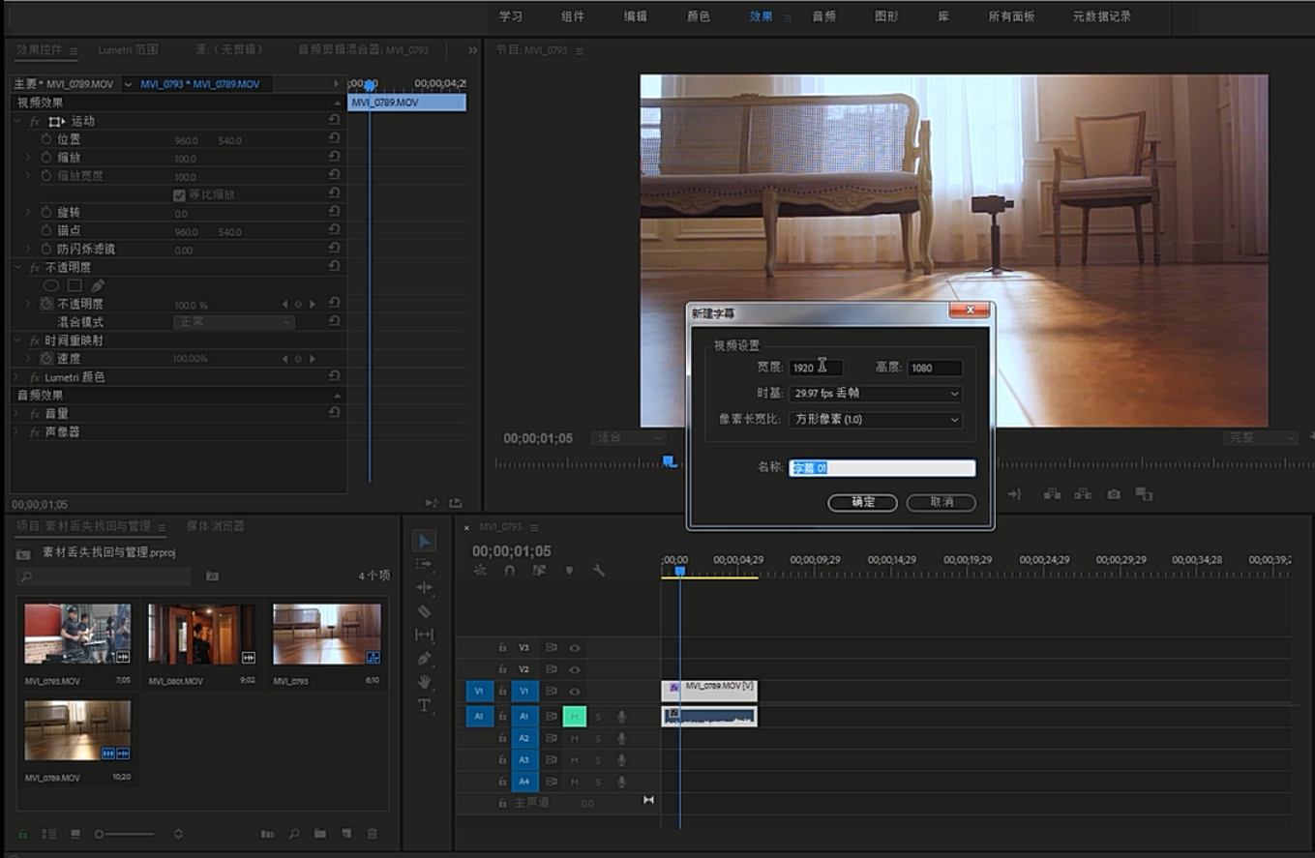Click the new bin folder icon

pos(319,834)
